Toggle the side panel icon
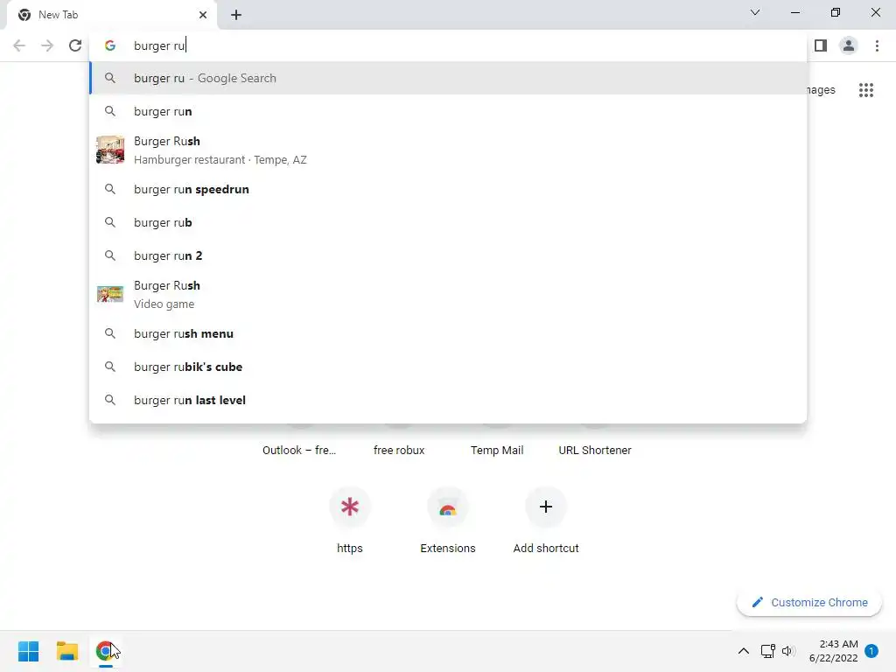The height and width of the screenshot is (672, 896). (x=821, y=45)
